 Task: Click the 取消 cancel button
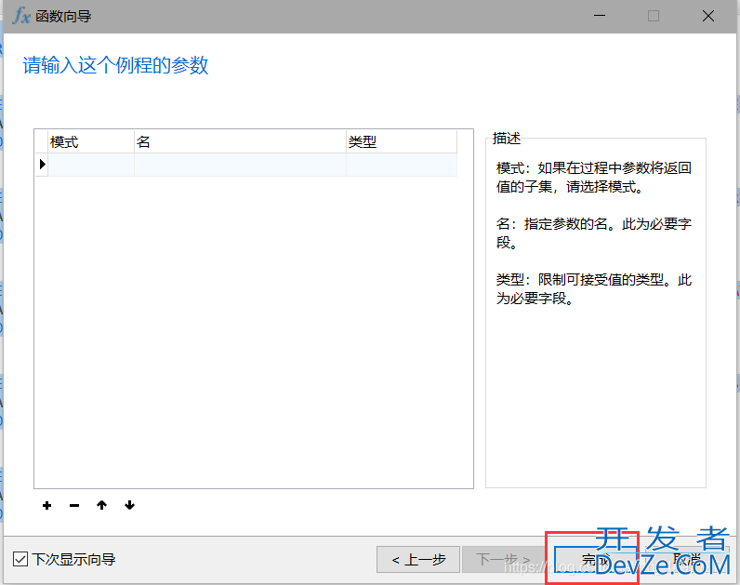click(x=687, y=560)
